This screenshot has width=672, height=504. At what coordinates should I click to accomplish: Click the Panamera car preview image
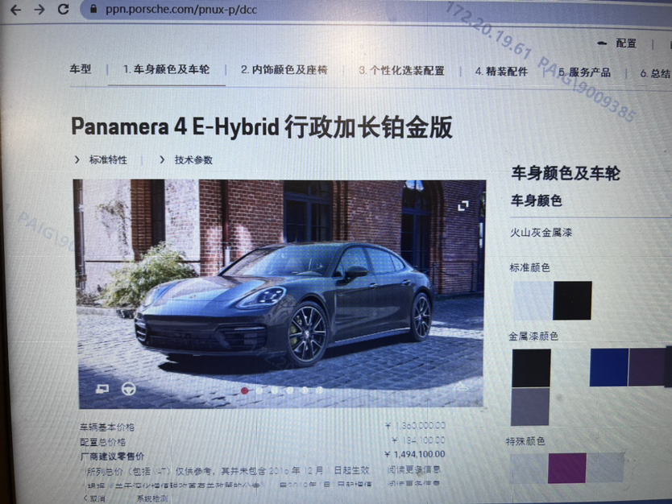click(x=280, y=293)
